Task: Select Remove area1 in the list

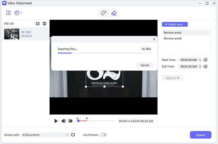Action: [x=186, y=33]
